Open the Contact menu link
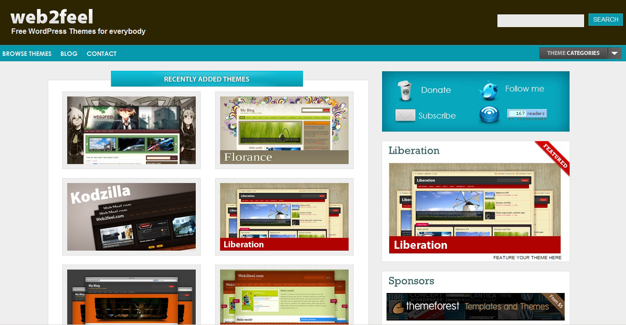 tap(101, 54)
